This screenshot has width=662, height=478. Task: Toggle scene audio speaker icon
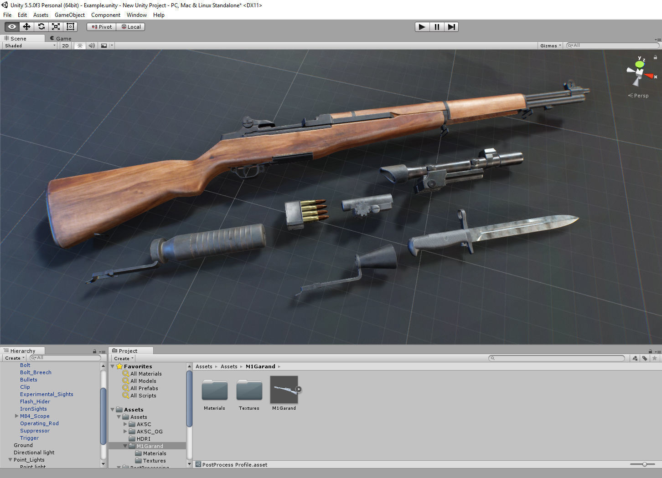pyautogui.click(x=92, y=46)
